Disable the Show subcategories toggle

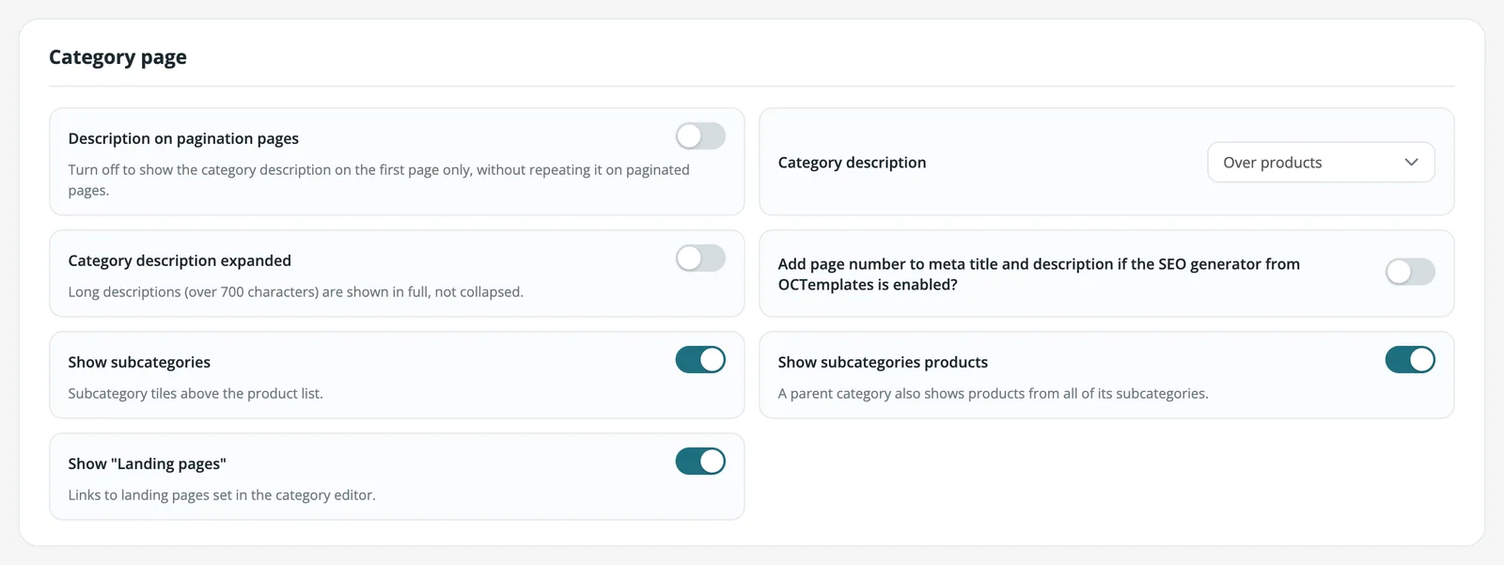(x=700, y=360)
